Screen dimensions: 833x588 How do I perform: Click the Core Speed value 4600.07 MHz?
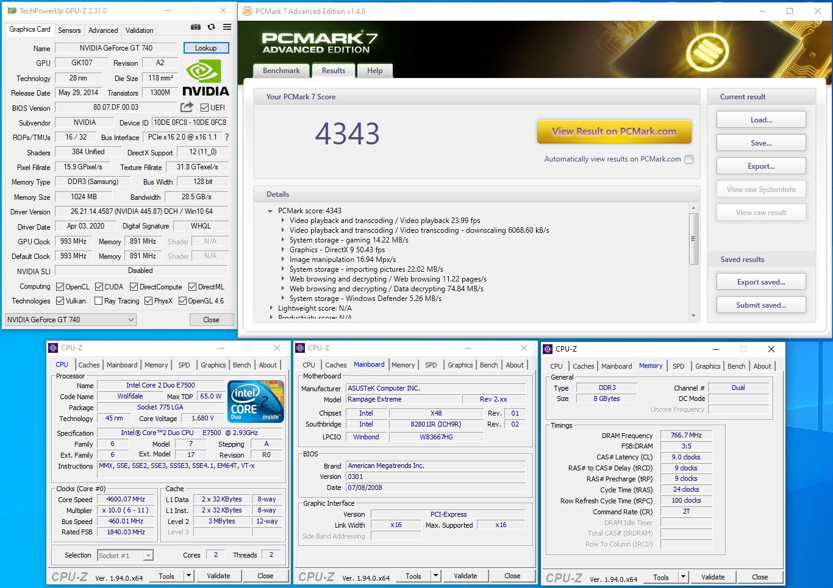pos(126,499)
